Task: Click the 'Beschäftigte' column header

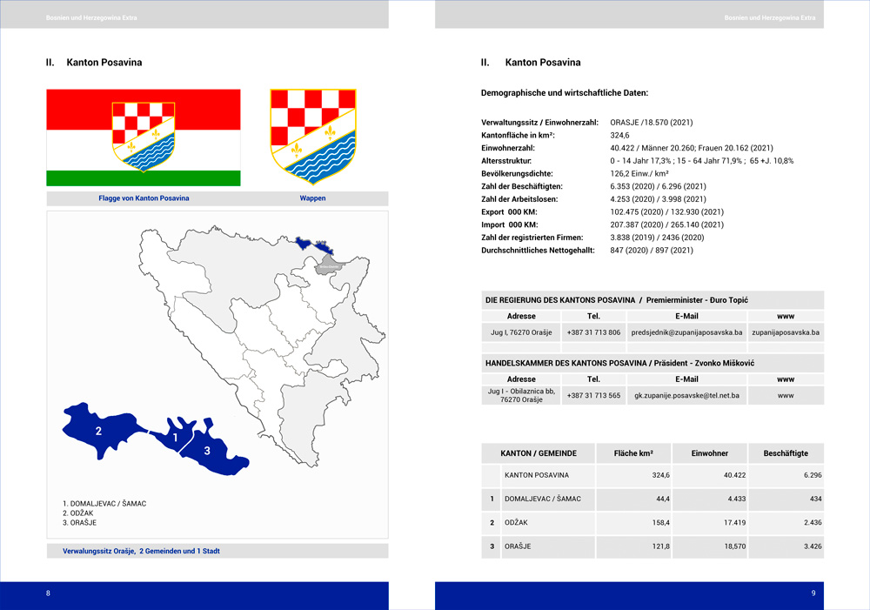Action: (x=785, y=453)
